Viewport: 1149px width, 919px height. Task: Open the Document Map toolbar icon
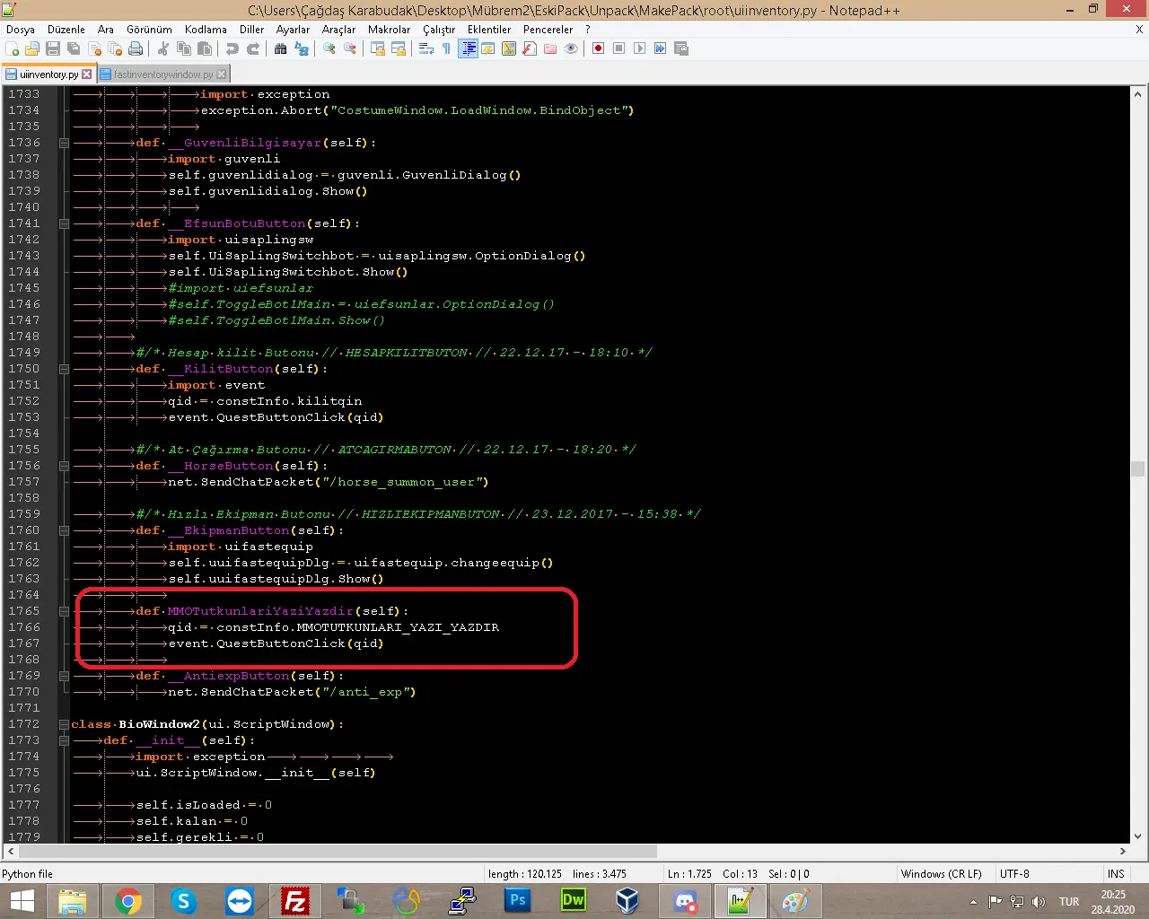coord(509,48)
